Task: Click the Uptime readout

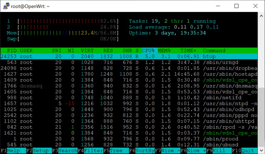Action: click(167, 33)
